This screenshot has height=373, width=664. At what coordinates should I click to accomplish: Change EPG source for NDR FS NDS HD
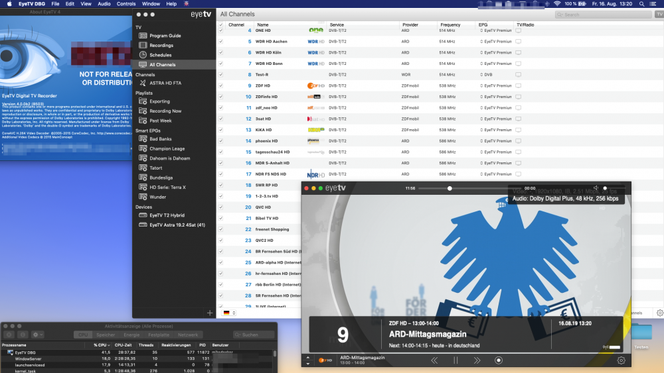[x=495, y=174]
